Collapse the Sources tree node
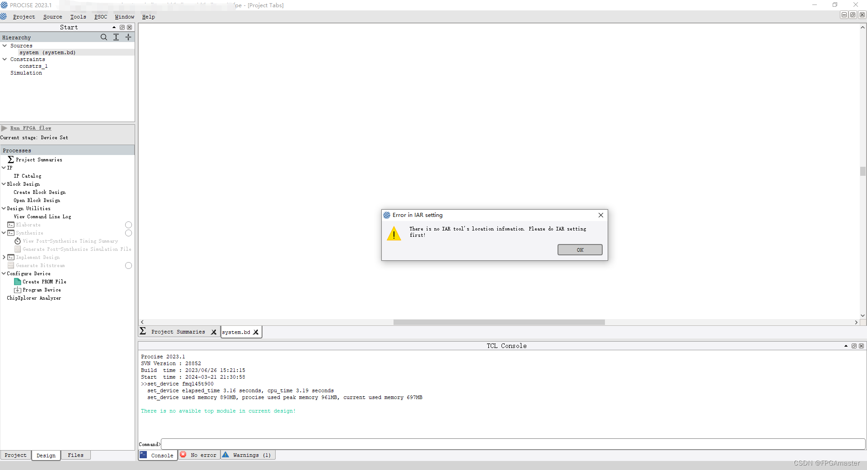The height and width of the screenshot is (470, 867). tap(5, 45)
